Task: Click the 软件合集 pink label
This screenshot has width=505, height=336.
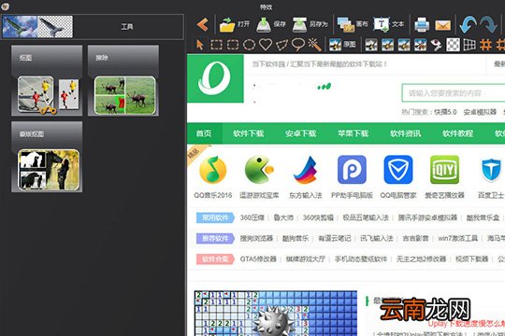Action: point(215,259)
